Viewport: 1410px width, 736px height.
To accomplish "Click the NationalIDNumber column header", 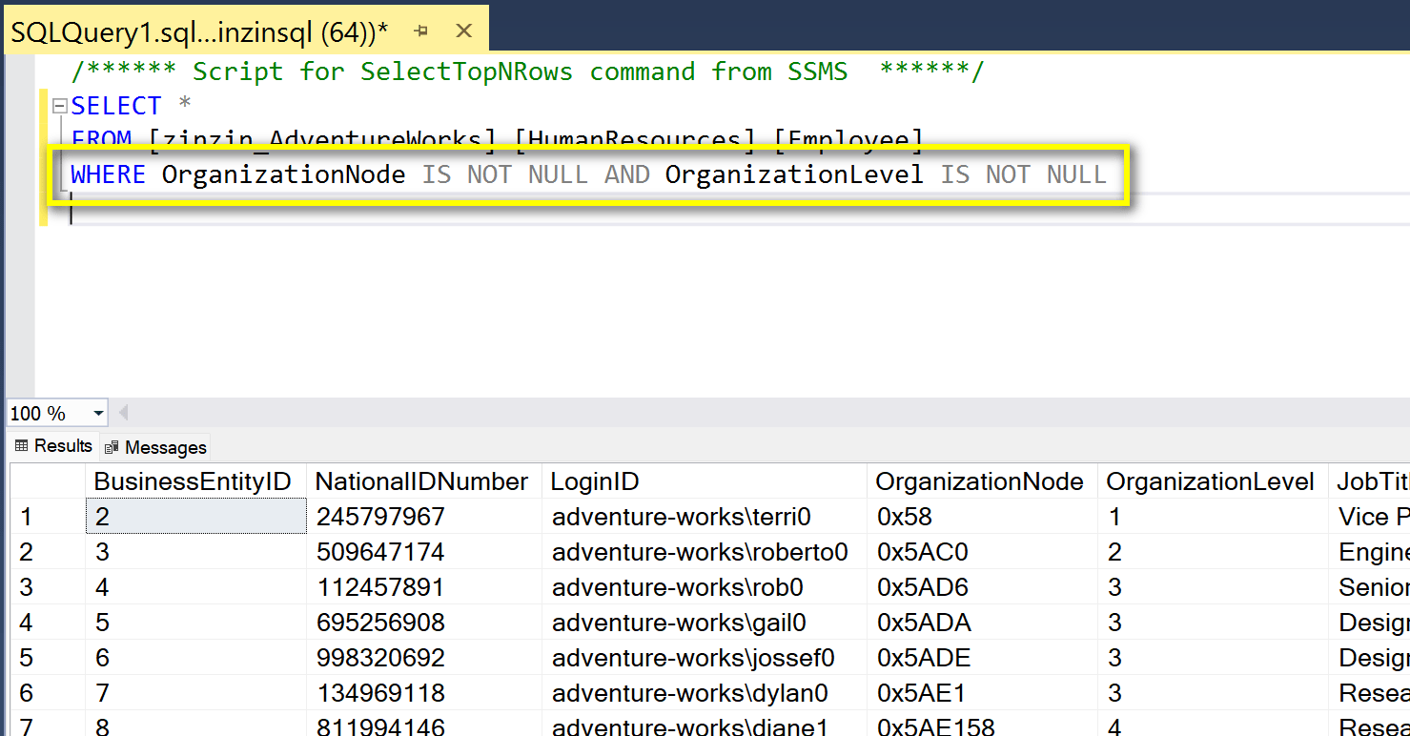I will point(424,481).
